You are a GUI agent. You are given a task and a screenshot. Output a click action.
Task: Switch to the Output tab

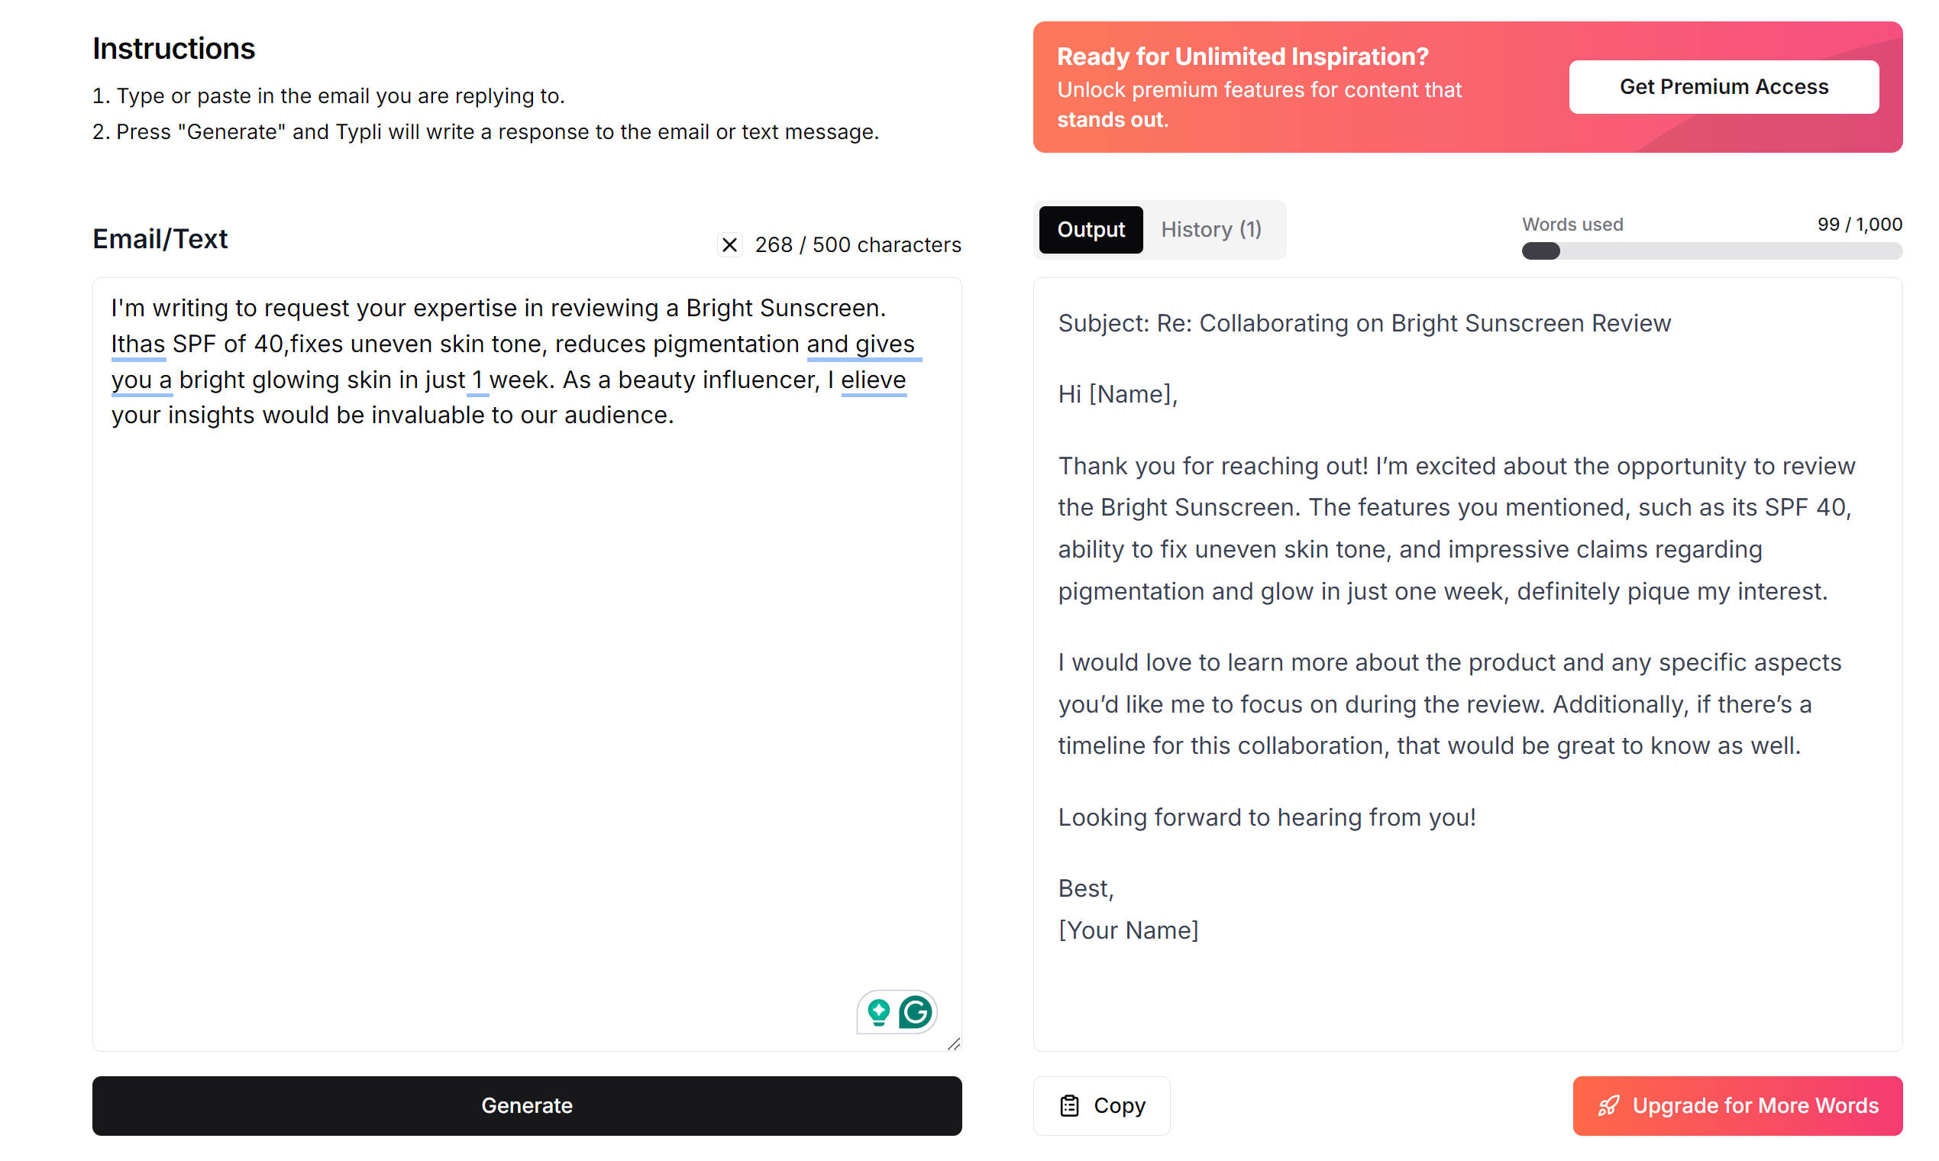(1091, 229)
